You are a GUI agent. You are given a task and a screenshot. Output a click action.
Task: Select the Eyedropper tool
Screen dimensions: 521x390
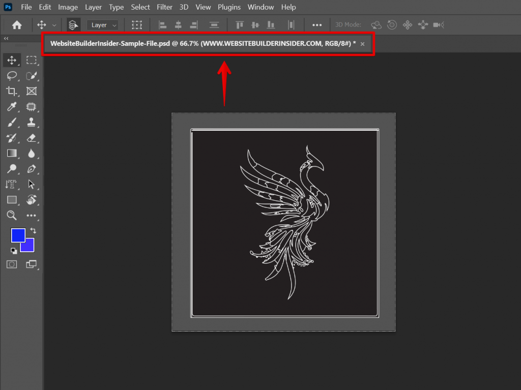click(x=12, y=107)
